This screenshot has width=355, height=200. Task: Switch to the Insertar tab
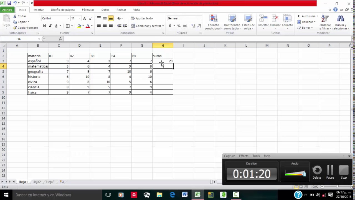point(39,10)
